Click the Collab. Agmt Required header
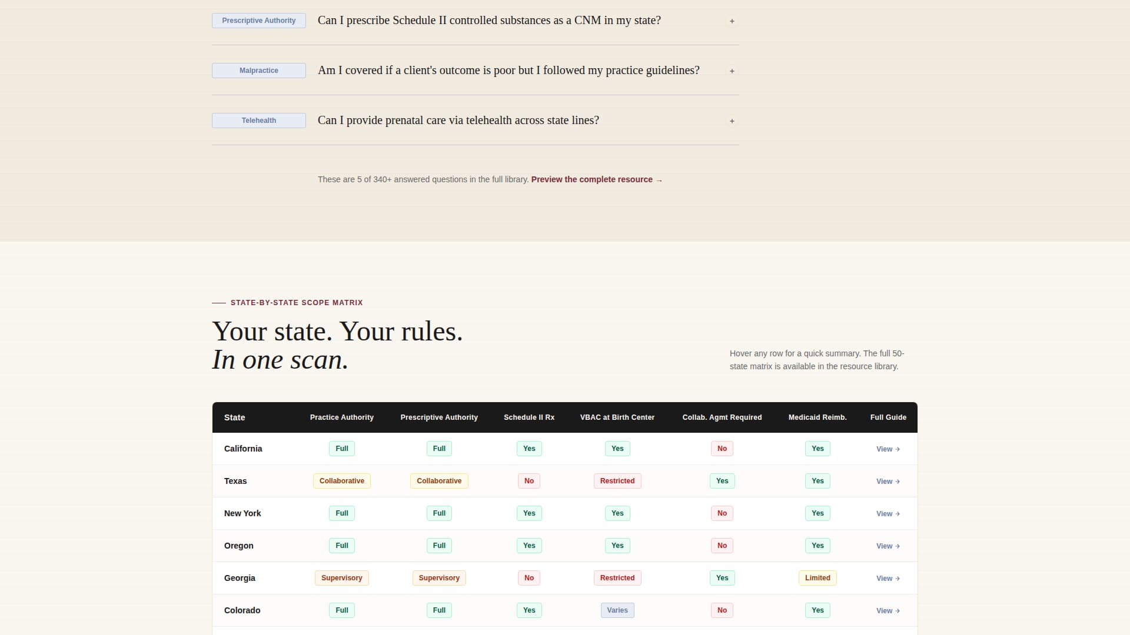1130x635 pixels. point(722,417)
